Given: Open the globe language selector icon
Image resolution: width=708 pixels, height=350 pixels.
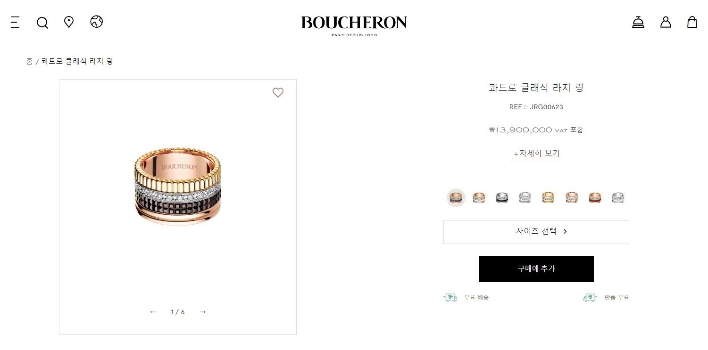Looking at the screenshot, I should pos(97,22).
